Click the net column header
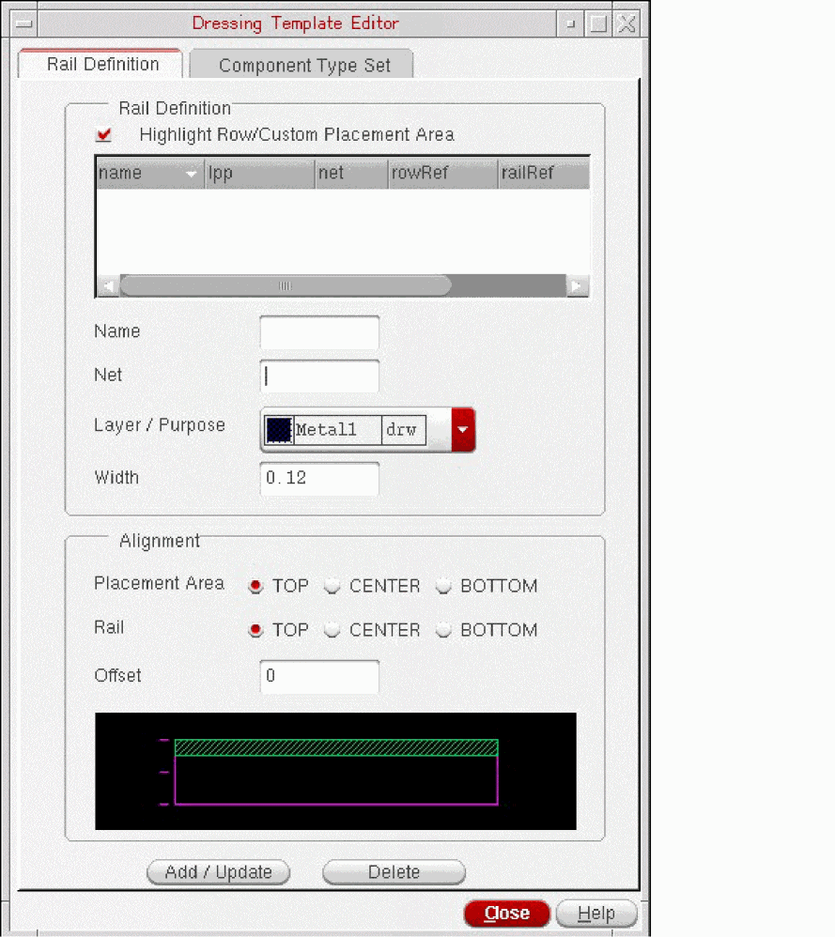 point(351,173)
